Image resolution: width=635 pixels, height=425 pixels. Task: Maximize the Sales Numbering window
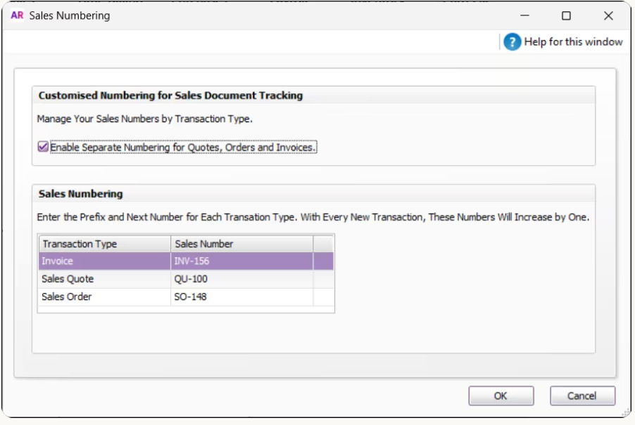566,15
